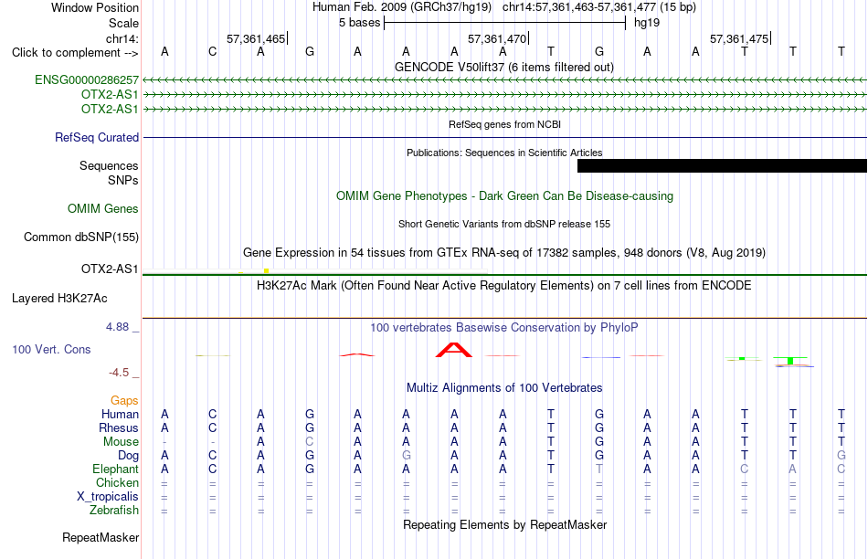Click the 57,361,465 position label
The width and height of the screenshot is (868, 559).
pyautogui.click(x=256, y=38)
